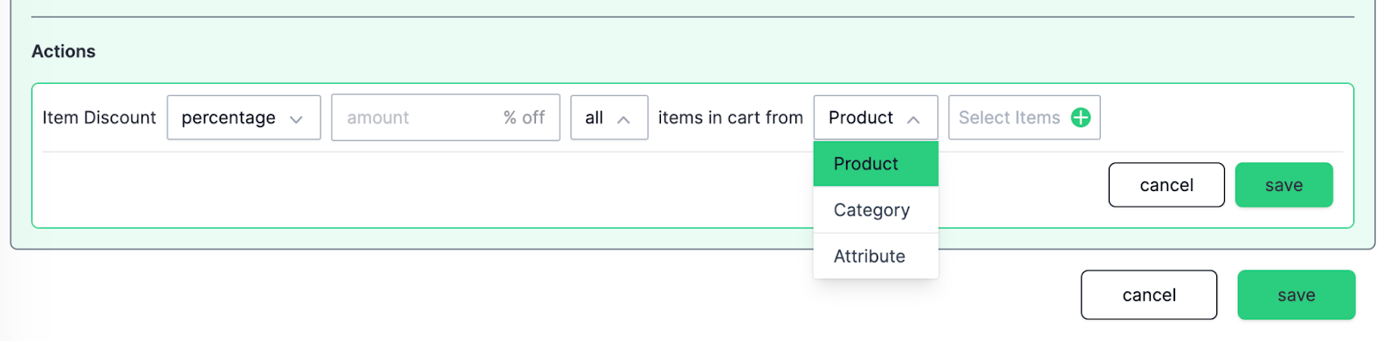Screen dimensions: 1397x341
Task: Open the all quantity dropdown
Action: pos(609,118)
